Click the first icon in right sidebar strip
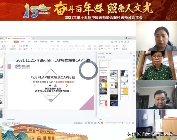Screen dimensions: 177x140 click(134, 56)
